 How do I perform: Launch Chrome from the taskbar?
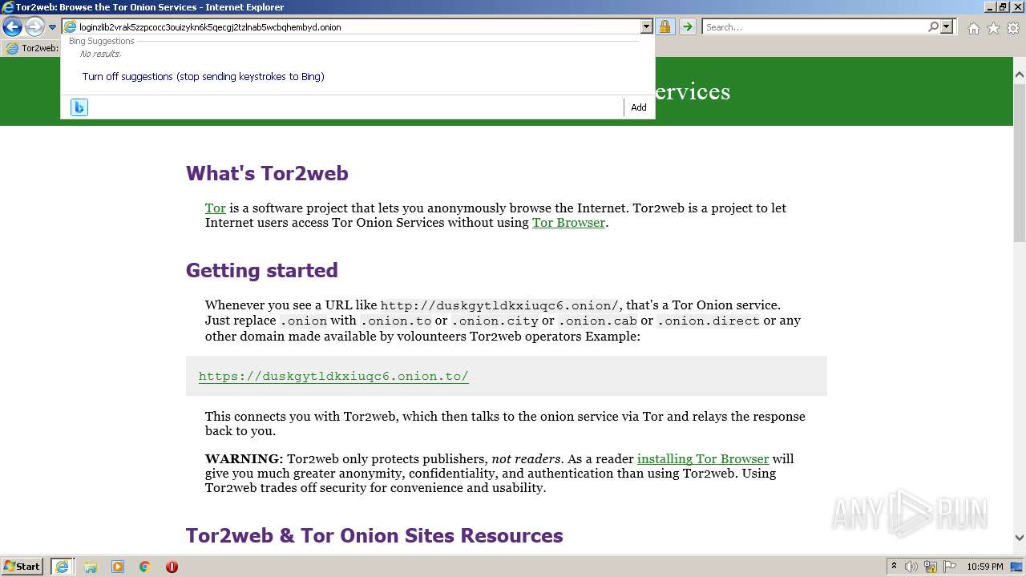[145, 567]
